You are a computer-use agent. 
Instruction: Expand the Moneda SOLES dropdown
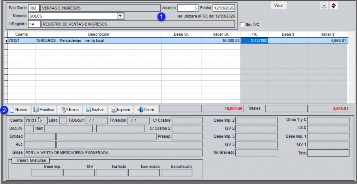(x=120, y=16)
